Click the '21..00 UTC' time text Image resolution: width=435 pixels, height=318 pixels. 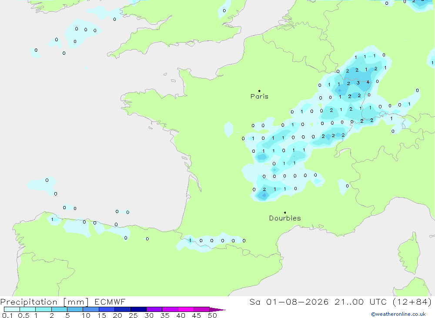(361, 302)
